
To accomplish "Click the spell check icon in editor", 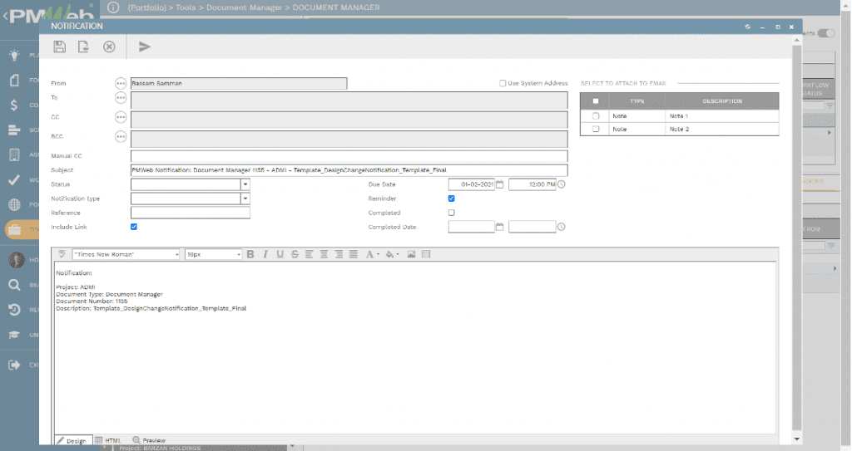I will tap(62, 254).
